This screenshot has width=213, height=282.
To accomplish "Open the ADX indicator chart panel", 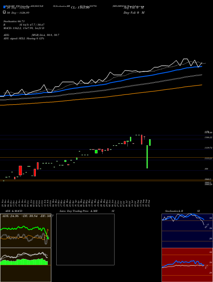I will point(26,231).
